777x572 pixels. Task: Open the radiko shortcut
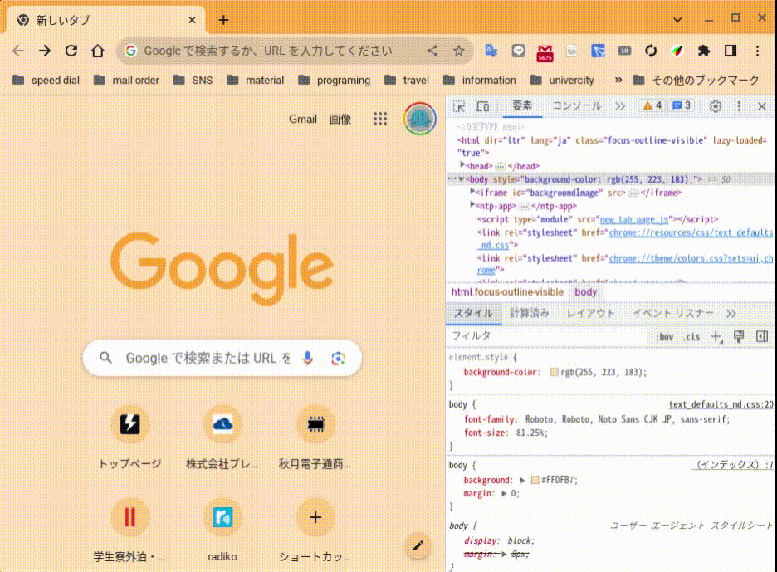(222, 530)
